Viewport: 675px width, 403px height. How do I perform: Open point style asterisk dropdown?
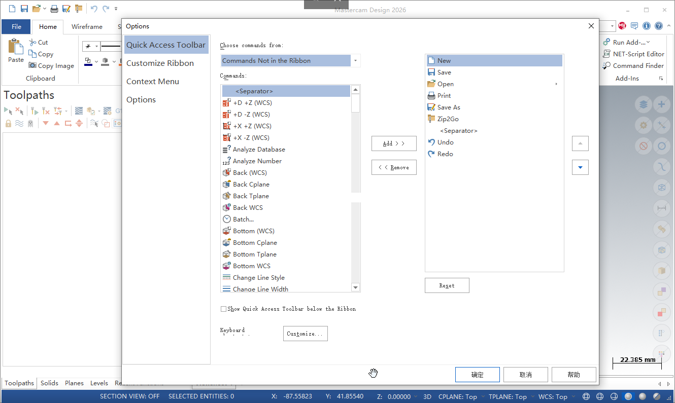[x=96, y=47]
